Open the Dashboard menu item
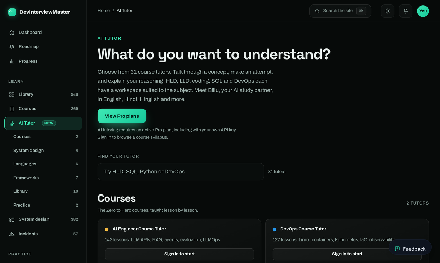Viewport: 440px width, 263px height. click(x=43, y=33)
